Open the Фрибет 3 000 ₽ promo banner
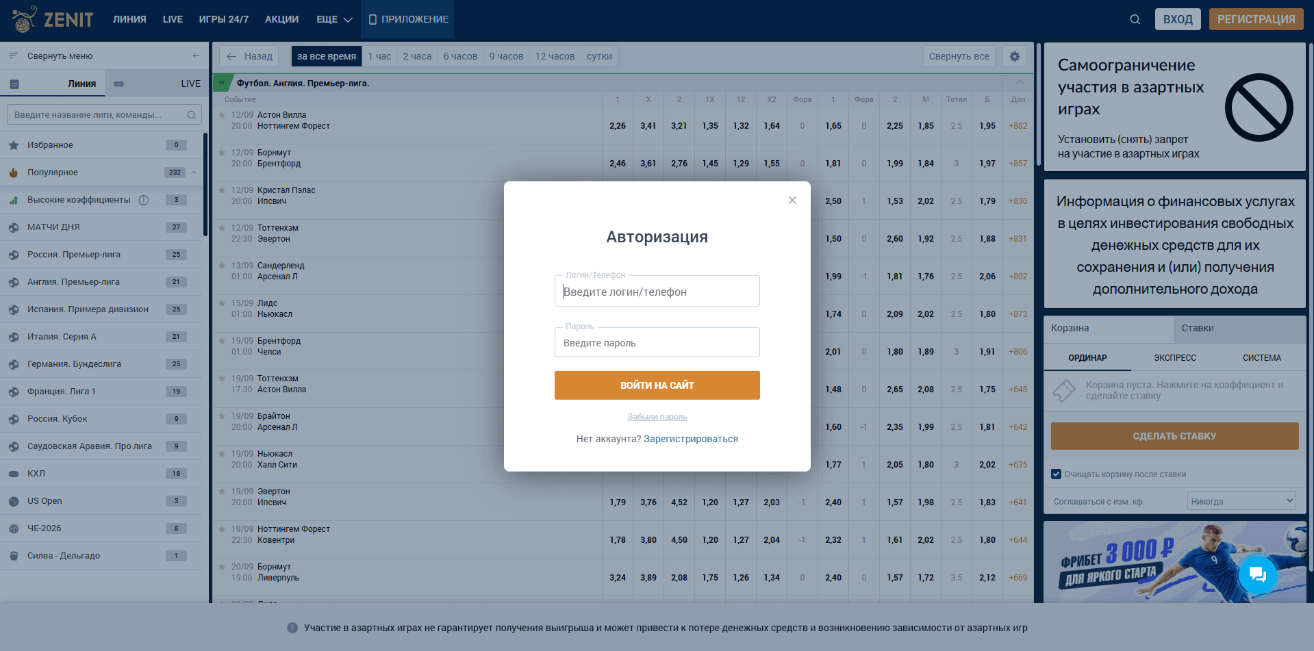 [1174, 561]
